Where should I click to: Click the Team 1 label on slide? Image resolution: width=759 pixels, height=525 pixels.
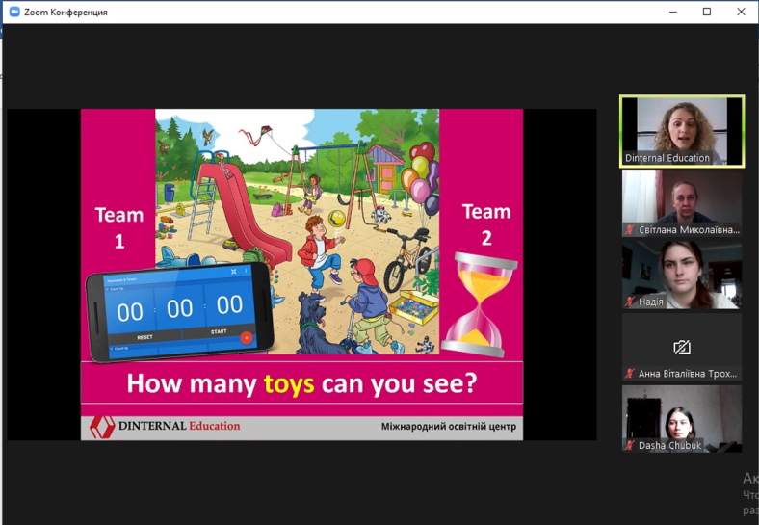point(119,227)
